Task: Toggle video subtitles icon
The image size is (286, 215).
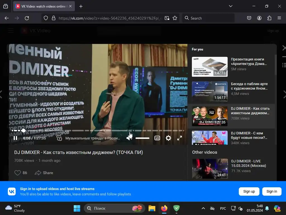Action: coord(157,138)
